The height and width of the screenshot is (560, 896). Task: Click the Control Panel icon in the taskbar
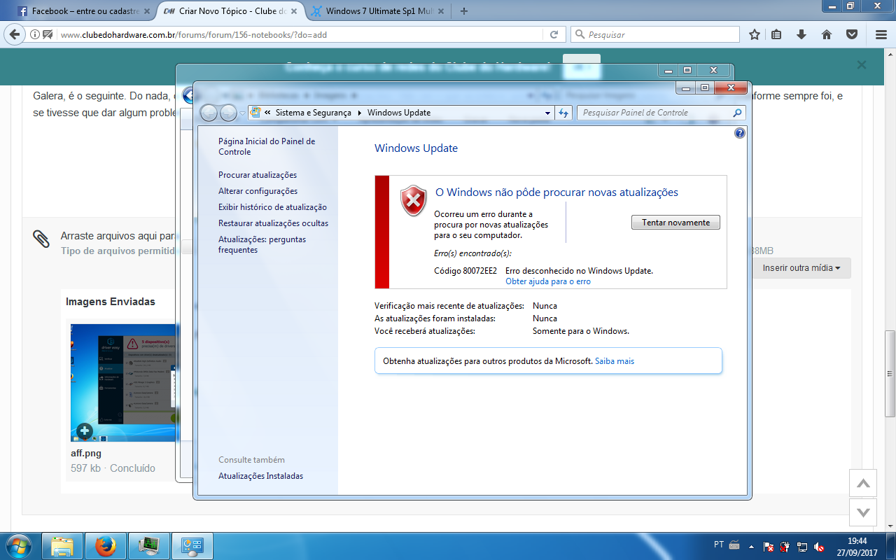192,546
